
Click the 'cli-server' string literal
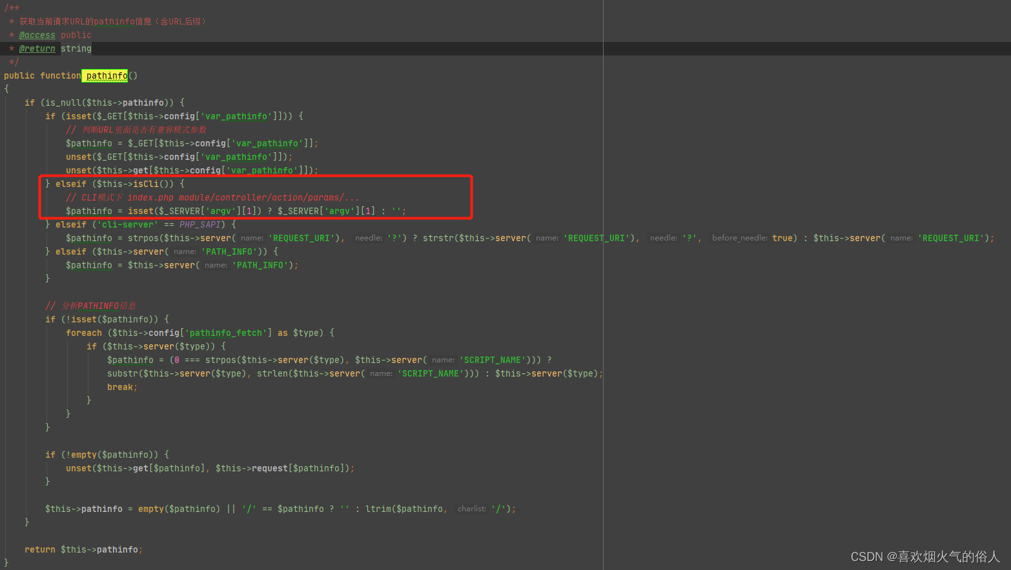128,224
